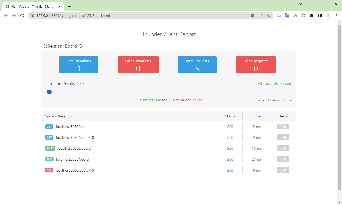The image size is (342, 205).
Task: Click the 6 ms time value
Action: (257, 170)
